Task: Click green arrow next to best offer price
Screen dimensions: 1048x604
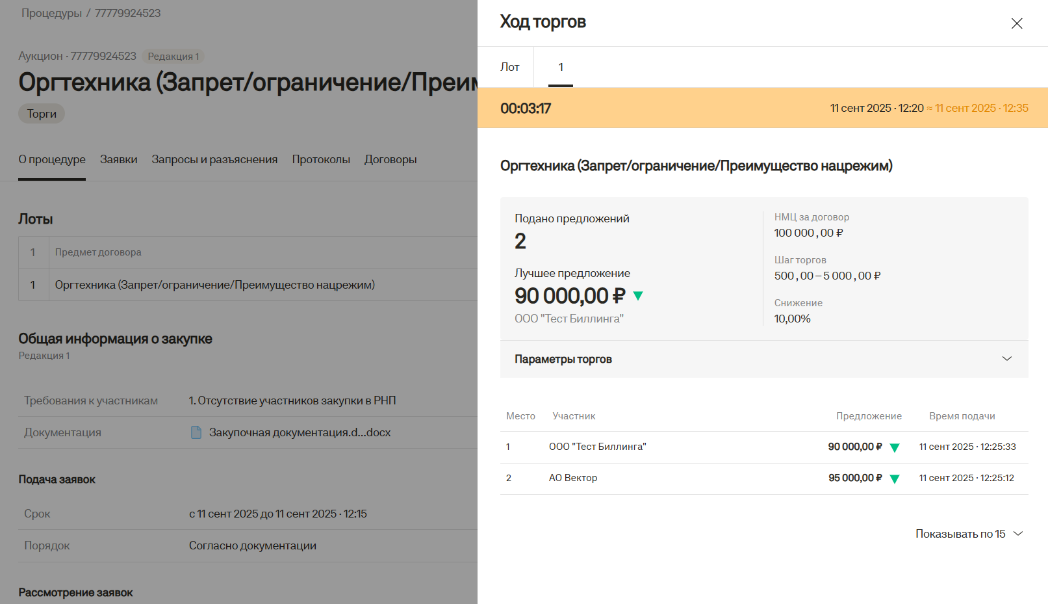Action: click(x=638, y=296)
